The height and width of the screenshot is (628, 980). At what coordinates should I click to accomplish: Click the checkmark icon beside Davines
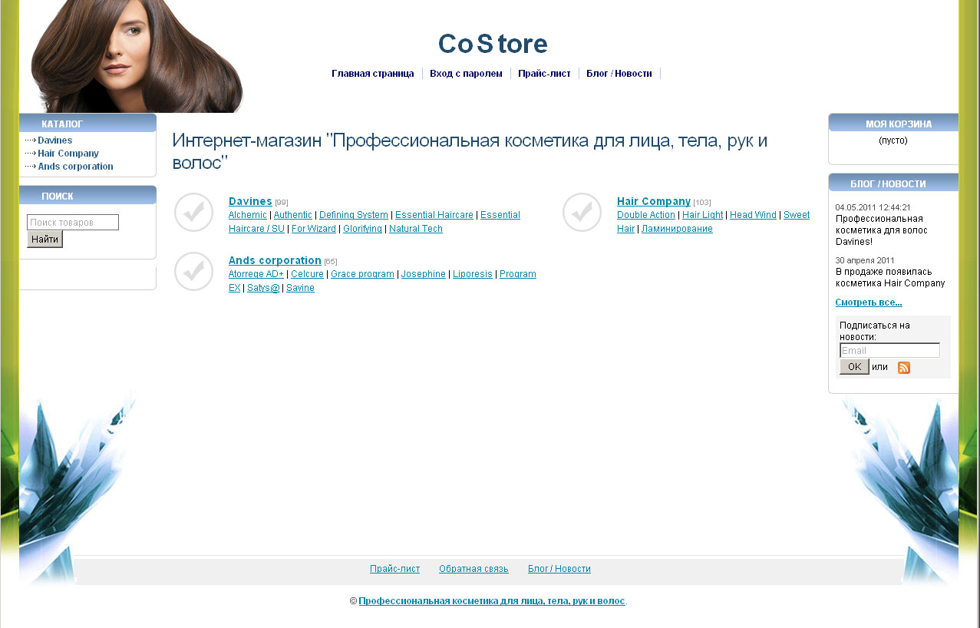(193, 212)
